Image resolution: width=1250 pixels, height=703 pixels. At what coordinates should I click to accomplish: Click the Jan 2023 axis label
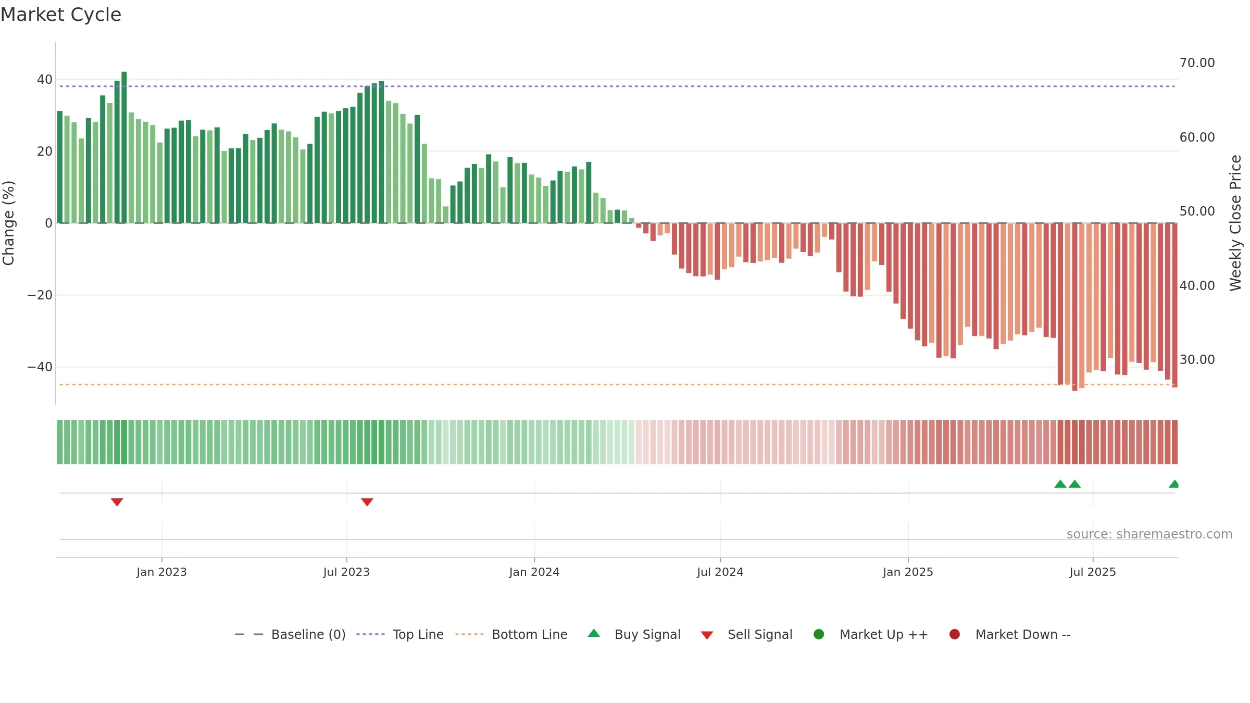coord(161,572)
